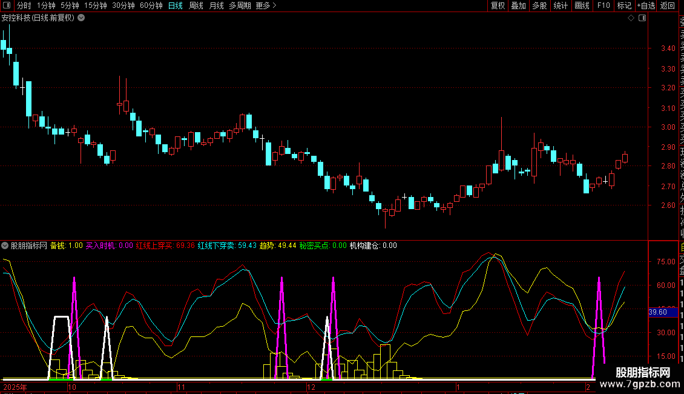Add stock with +自选 button

tap(646, 5)
